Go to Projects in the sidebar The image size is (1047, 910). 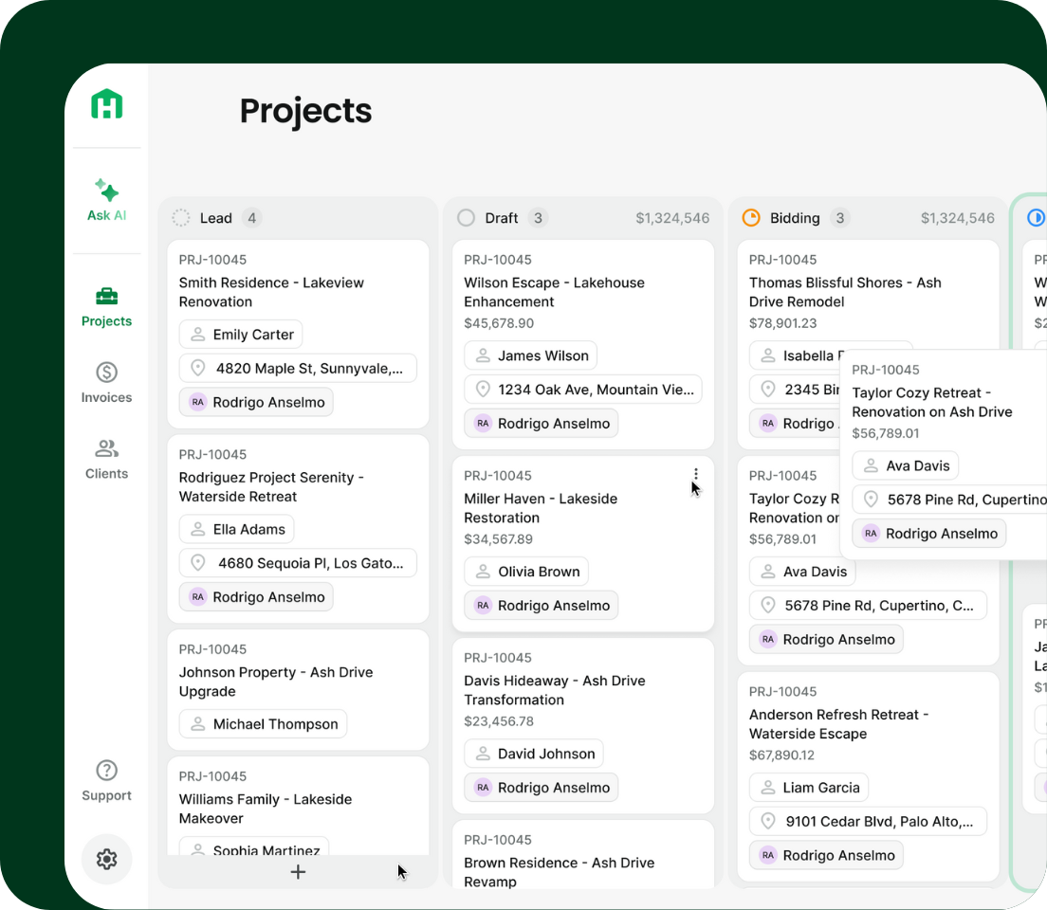tap(107, 306)
